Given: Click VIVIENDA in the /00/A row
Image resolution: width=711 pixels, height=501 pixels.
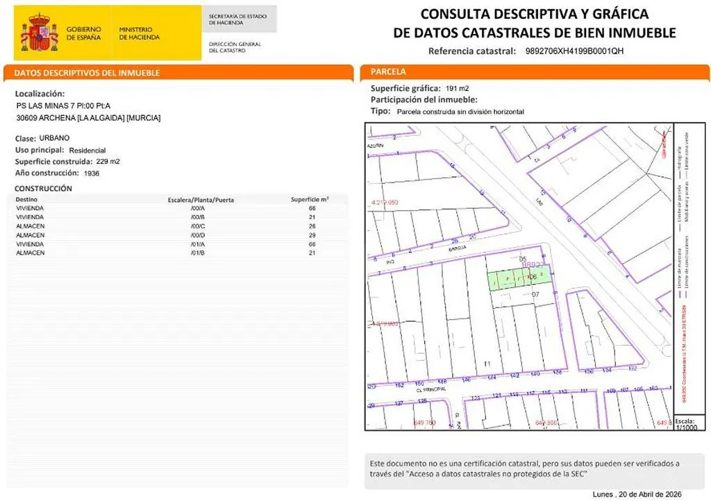Looking at the screenshot, I should point(30,208).
